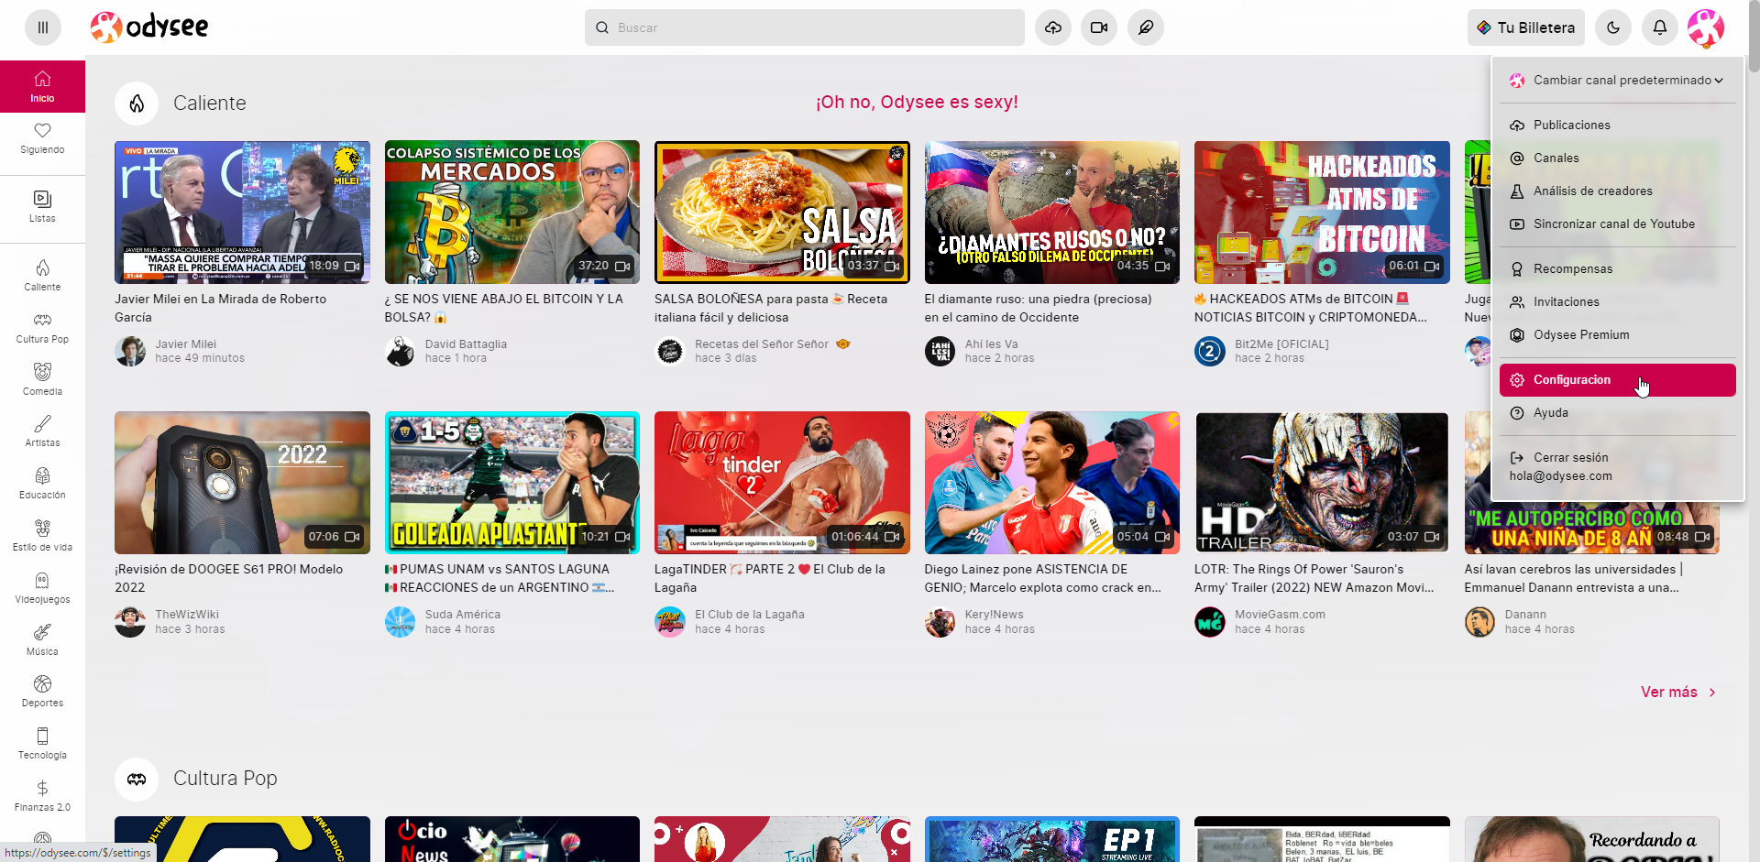Toggle the sidebar menu button
Screen dimensions: 1760x862
(x=43, y=27)
